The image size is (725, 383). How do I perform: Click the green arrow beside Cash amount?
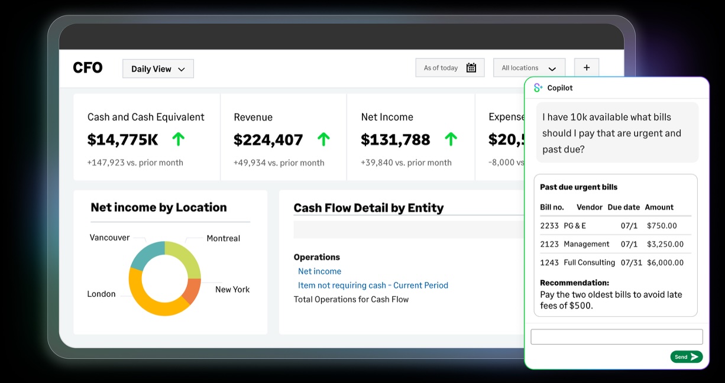(x=178, y=139)
